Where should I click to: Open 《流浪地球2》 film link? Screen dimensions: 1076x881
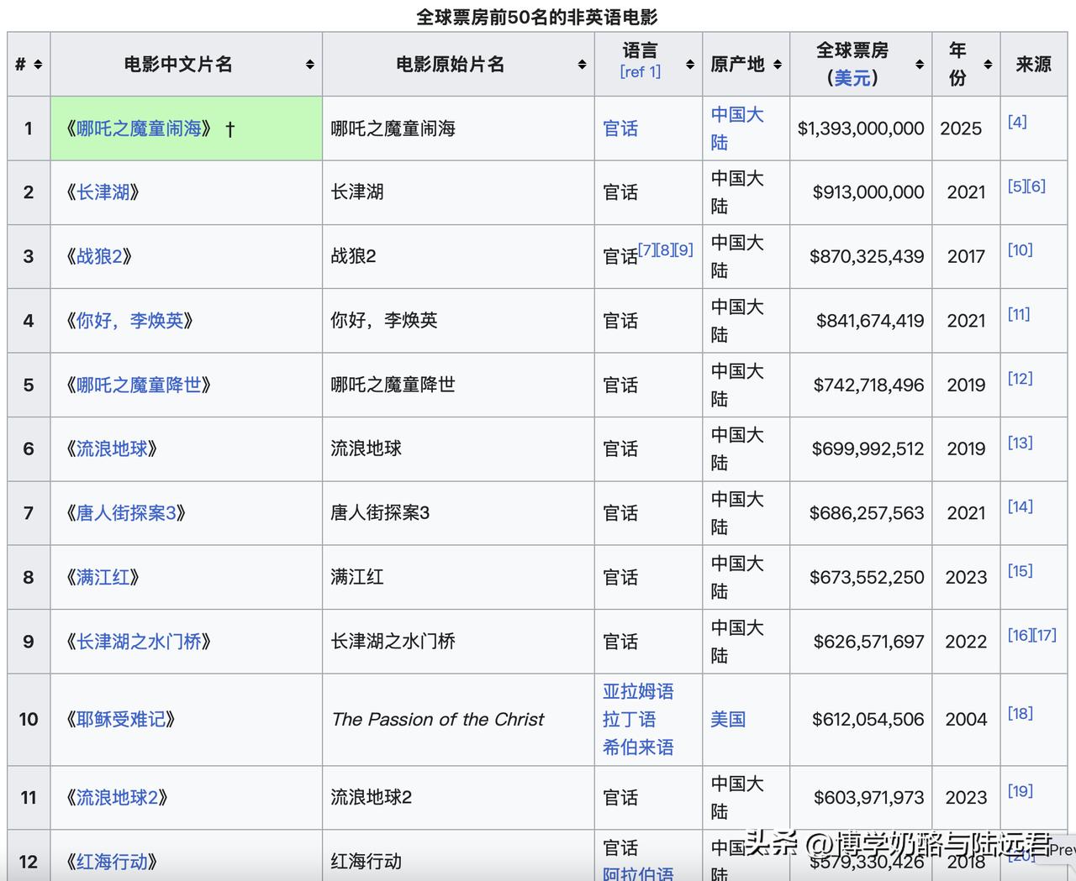click(118, 797)
